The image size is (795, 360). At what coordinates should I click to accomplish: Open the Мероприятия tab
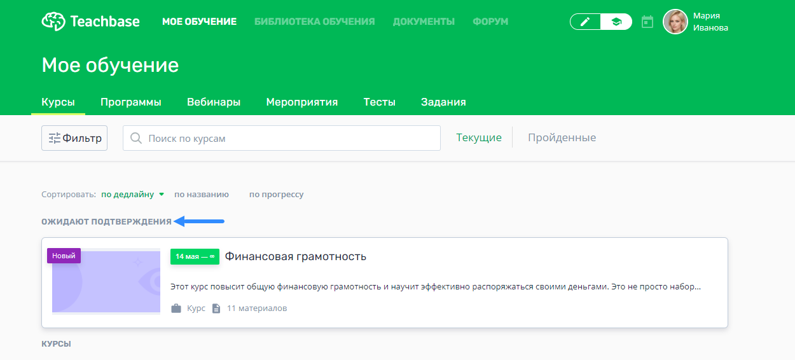coord(302,102)
